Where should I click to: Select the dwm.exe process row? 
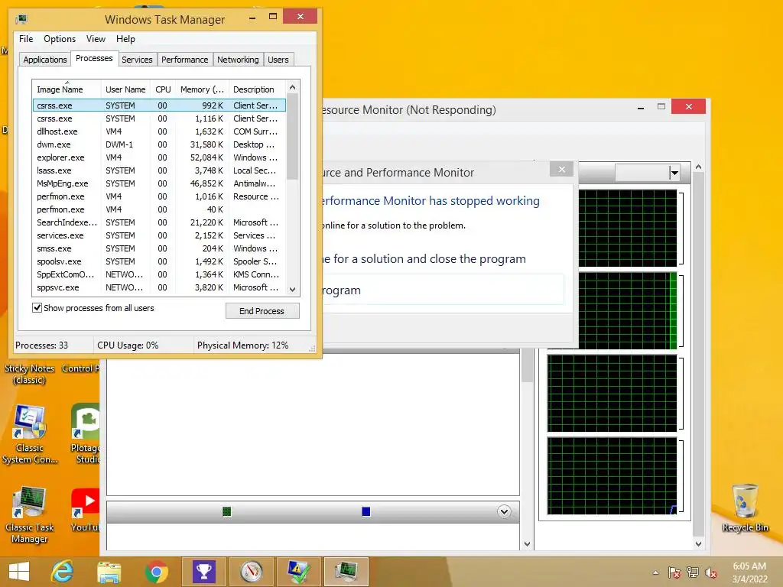click(x=159, y=144)
